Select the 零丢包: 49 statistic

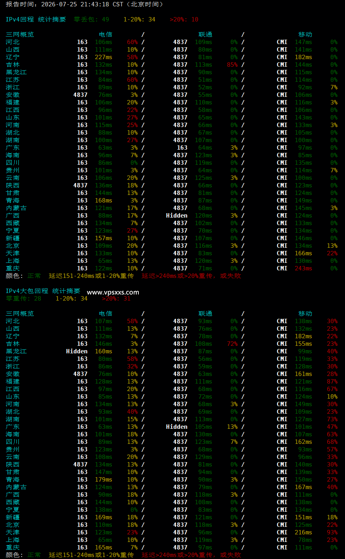coord(91,19)
